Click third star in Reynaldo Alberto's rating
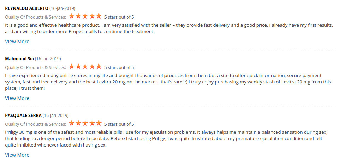Screen dimensions: 341x162 tap(85, 16)
